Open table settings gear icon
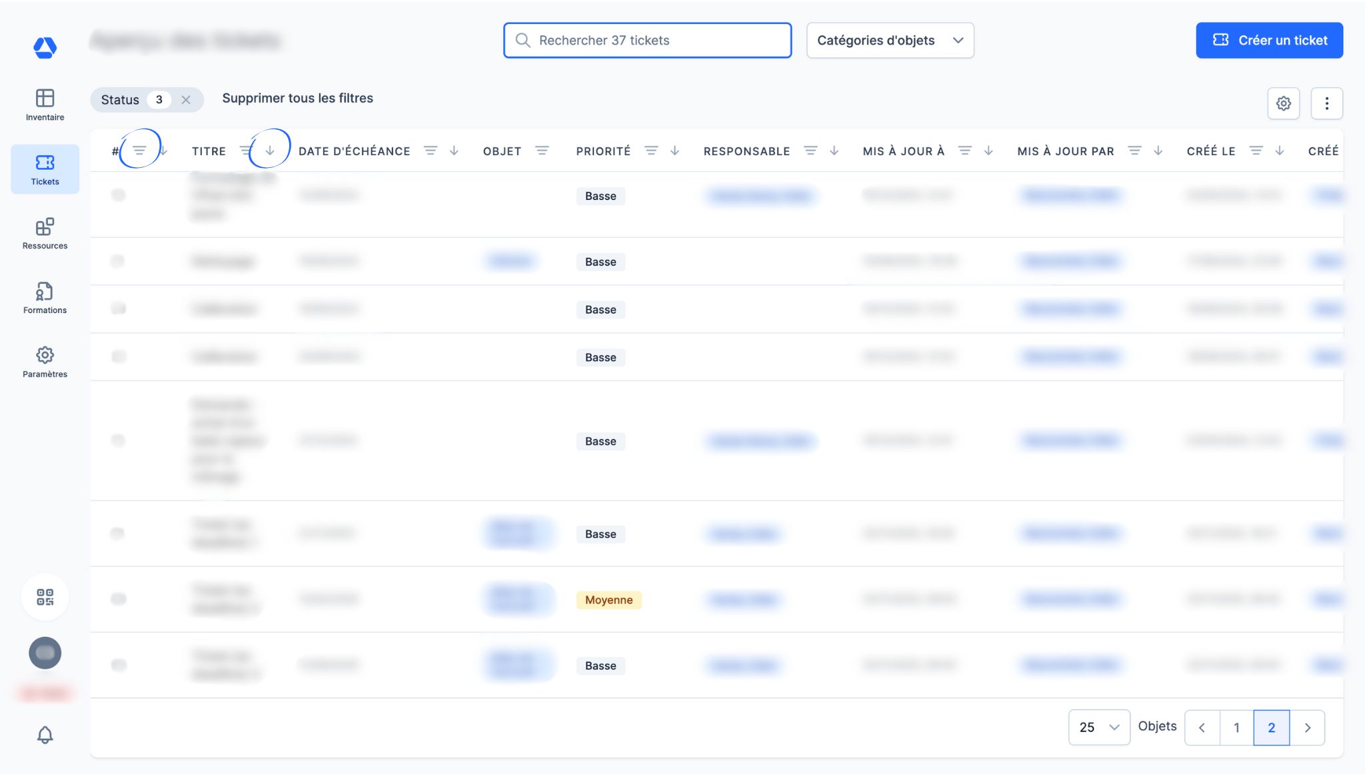This screenshot has height=774, width=1365. [x=1283, y=103]
